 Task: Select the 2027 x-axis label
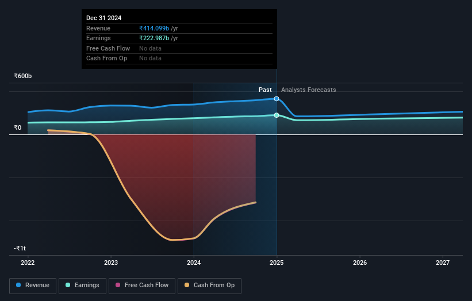(x=443, y=263)
